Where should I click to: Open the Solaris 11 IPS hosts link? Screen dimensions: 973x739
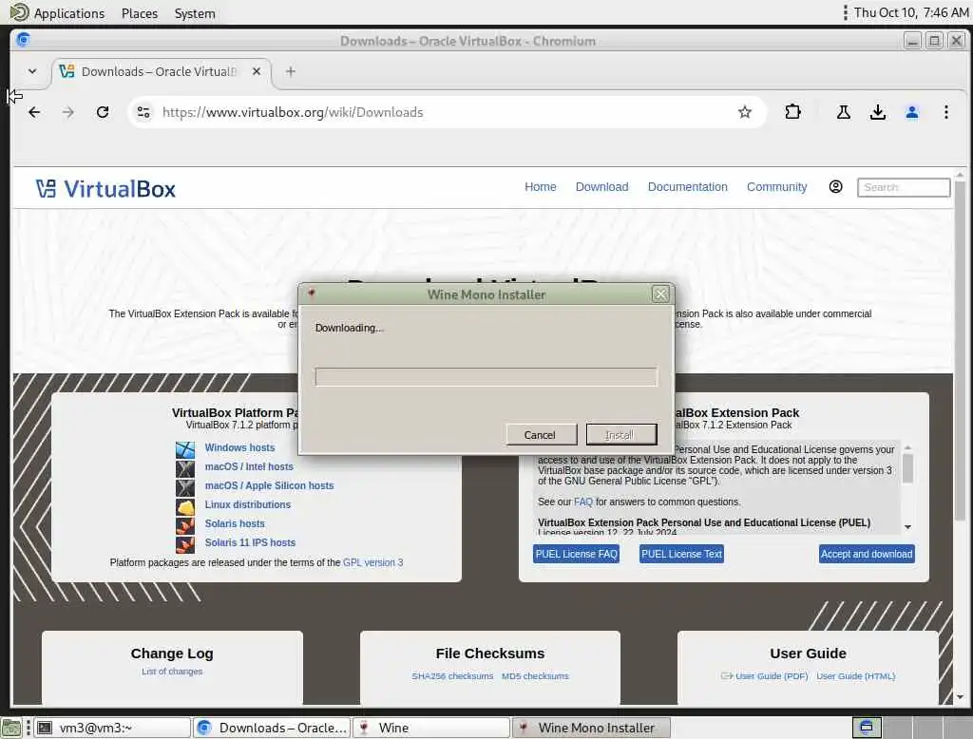pyautogui.click(x=250, y=543)
